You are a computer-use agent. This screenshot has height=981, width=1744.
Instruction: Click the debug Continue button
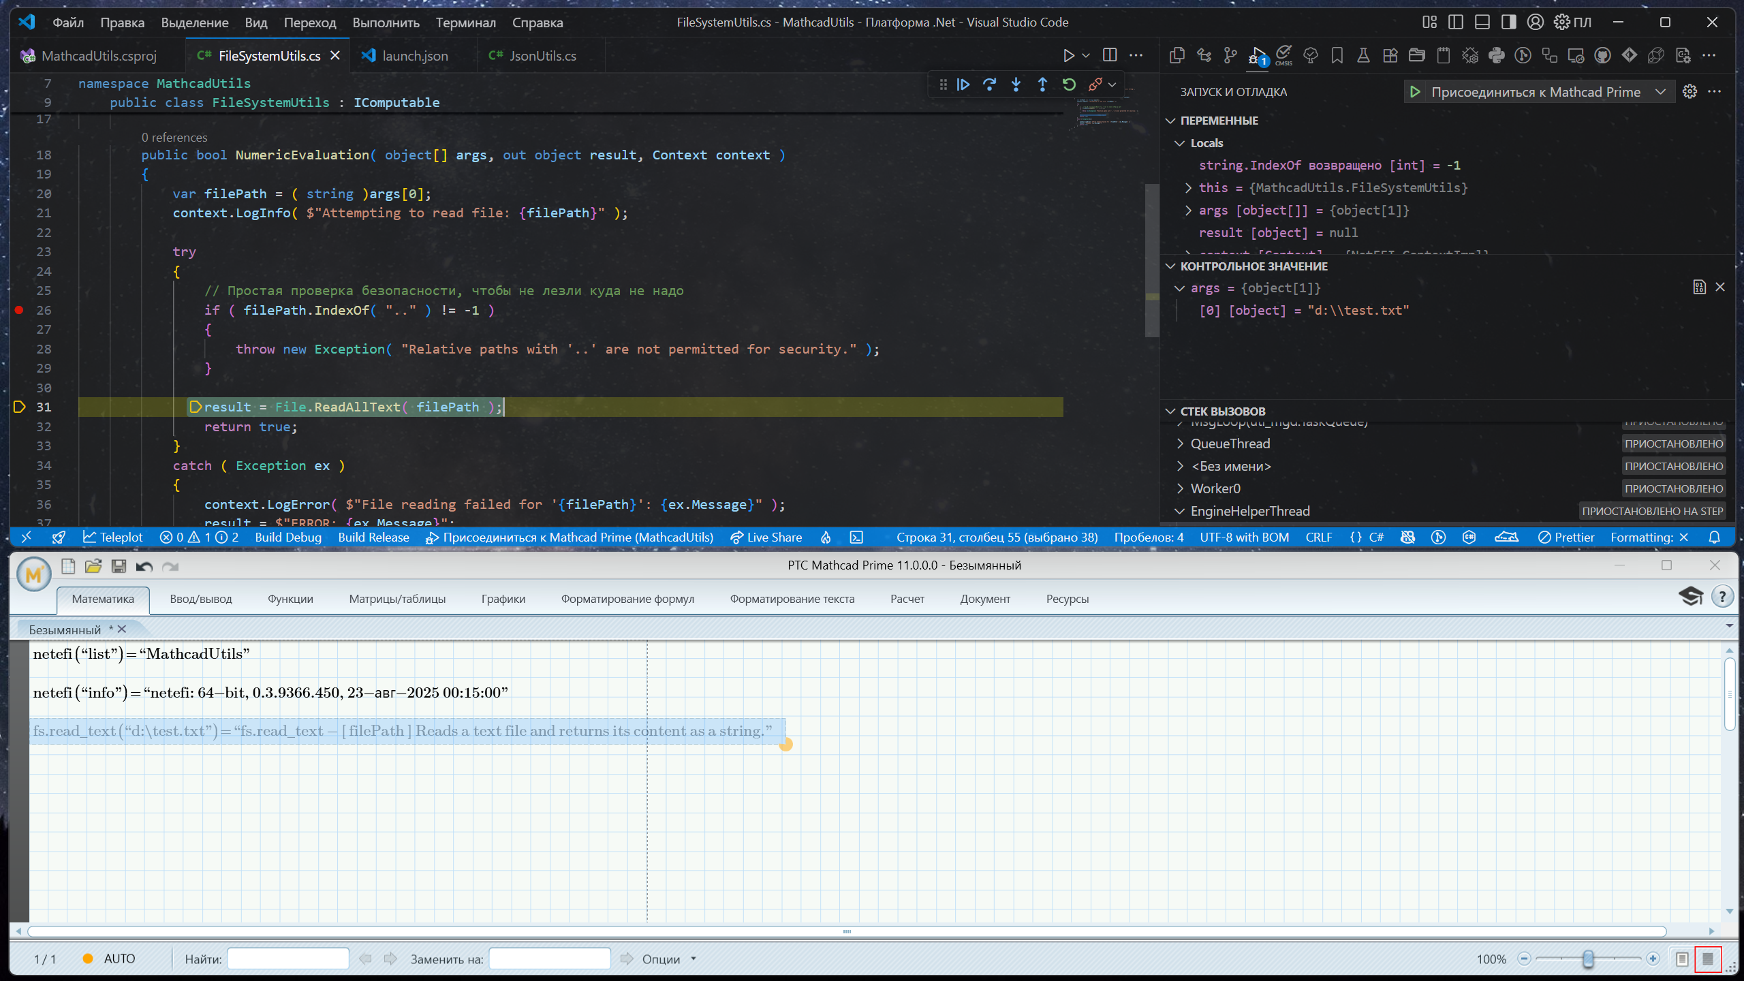click(x=963, y=84)
